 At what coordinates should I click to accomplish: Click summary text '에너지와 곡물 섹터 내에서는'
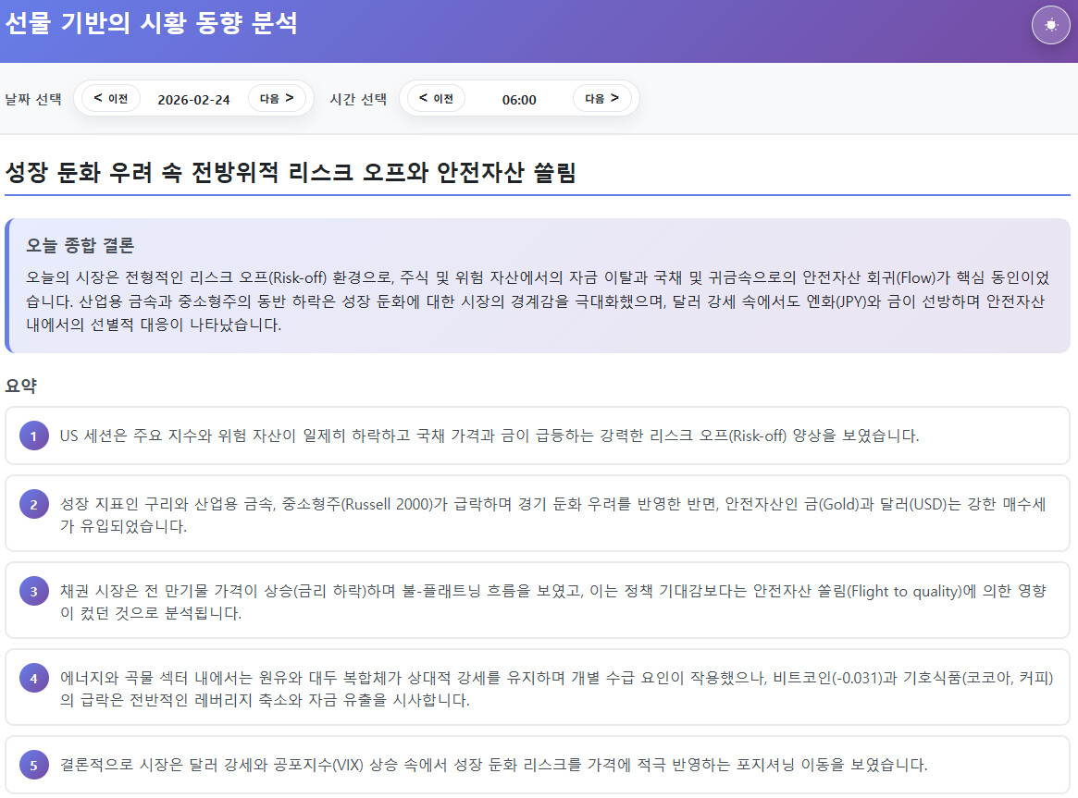[x=557, y=689]
